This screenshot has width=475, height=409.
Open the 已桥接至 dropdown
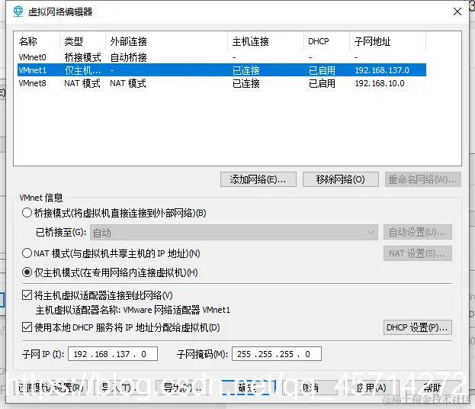click(234, 233)
